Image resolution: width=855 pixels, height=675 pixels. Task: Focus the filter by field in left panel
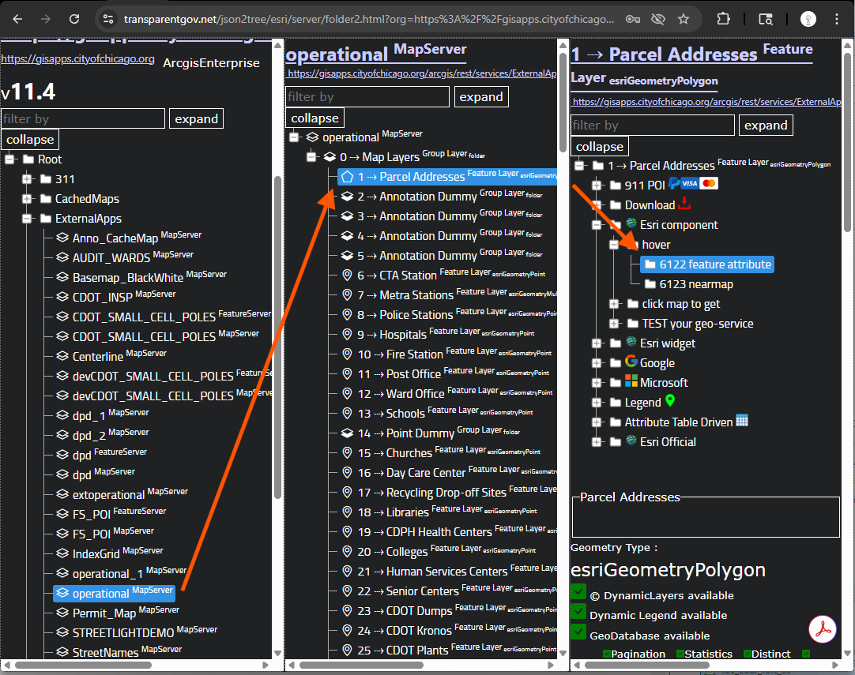[83, 118]
